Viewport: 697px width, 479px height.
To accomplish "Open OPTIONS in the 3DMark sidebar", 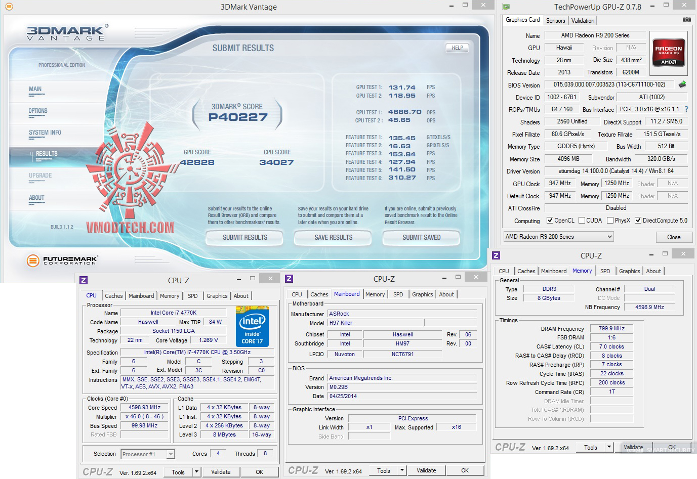I will (x=38, y=111).
